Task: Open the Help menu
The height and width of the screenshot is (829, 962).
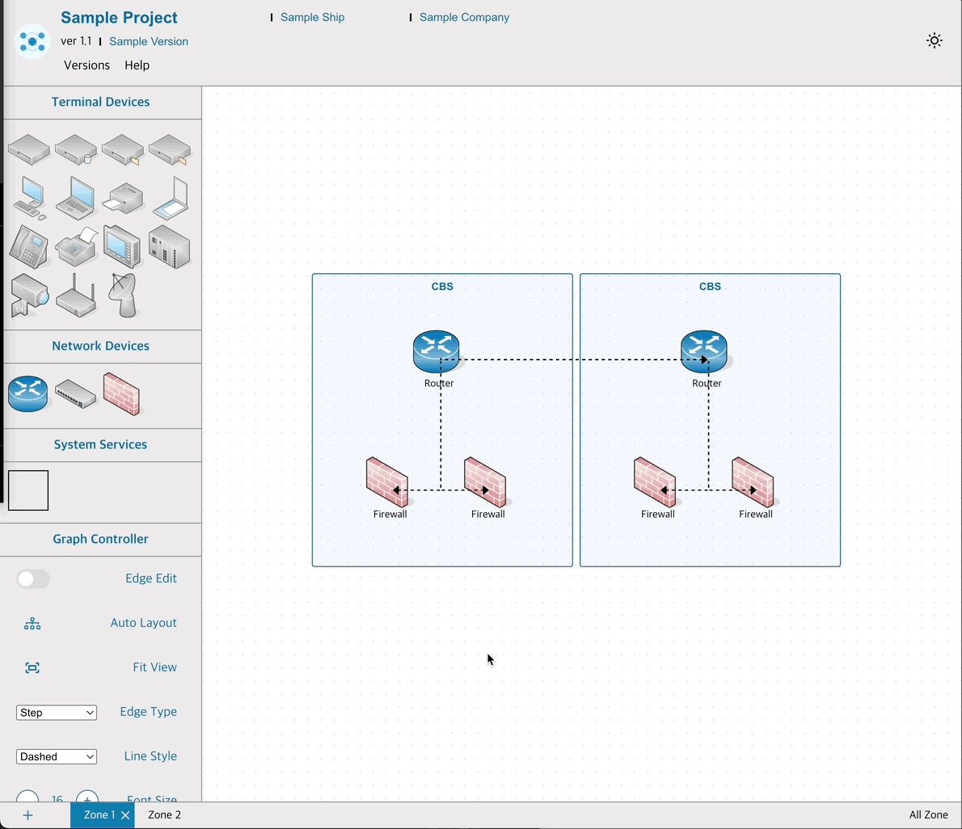Action: 137,65
